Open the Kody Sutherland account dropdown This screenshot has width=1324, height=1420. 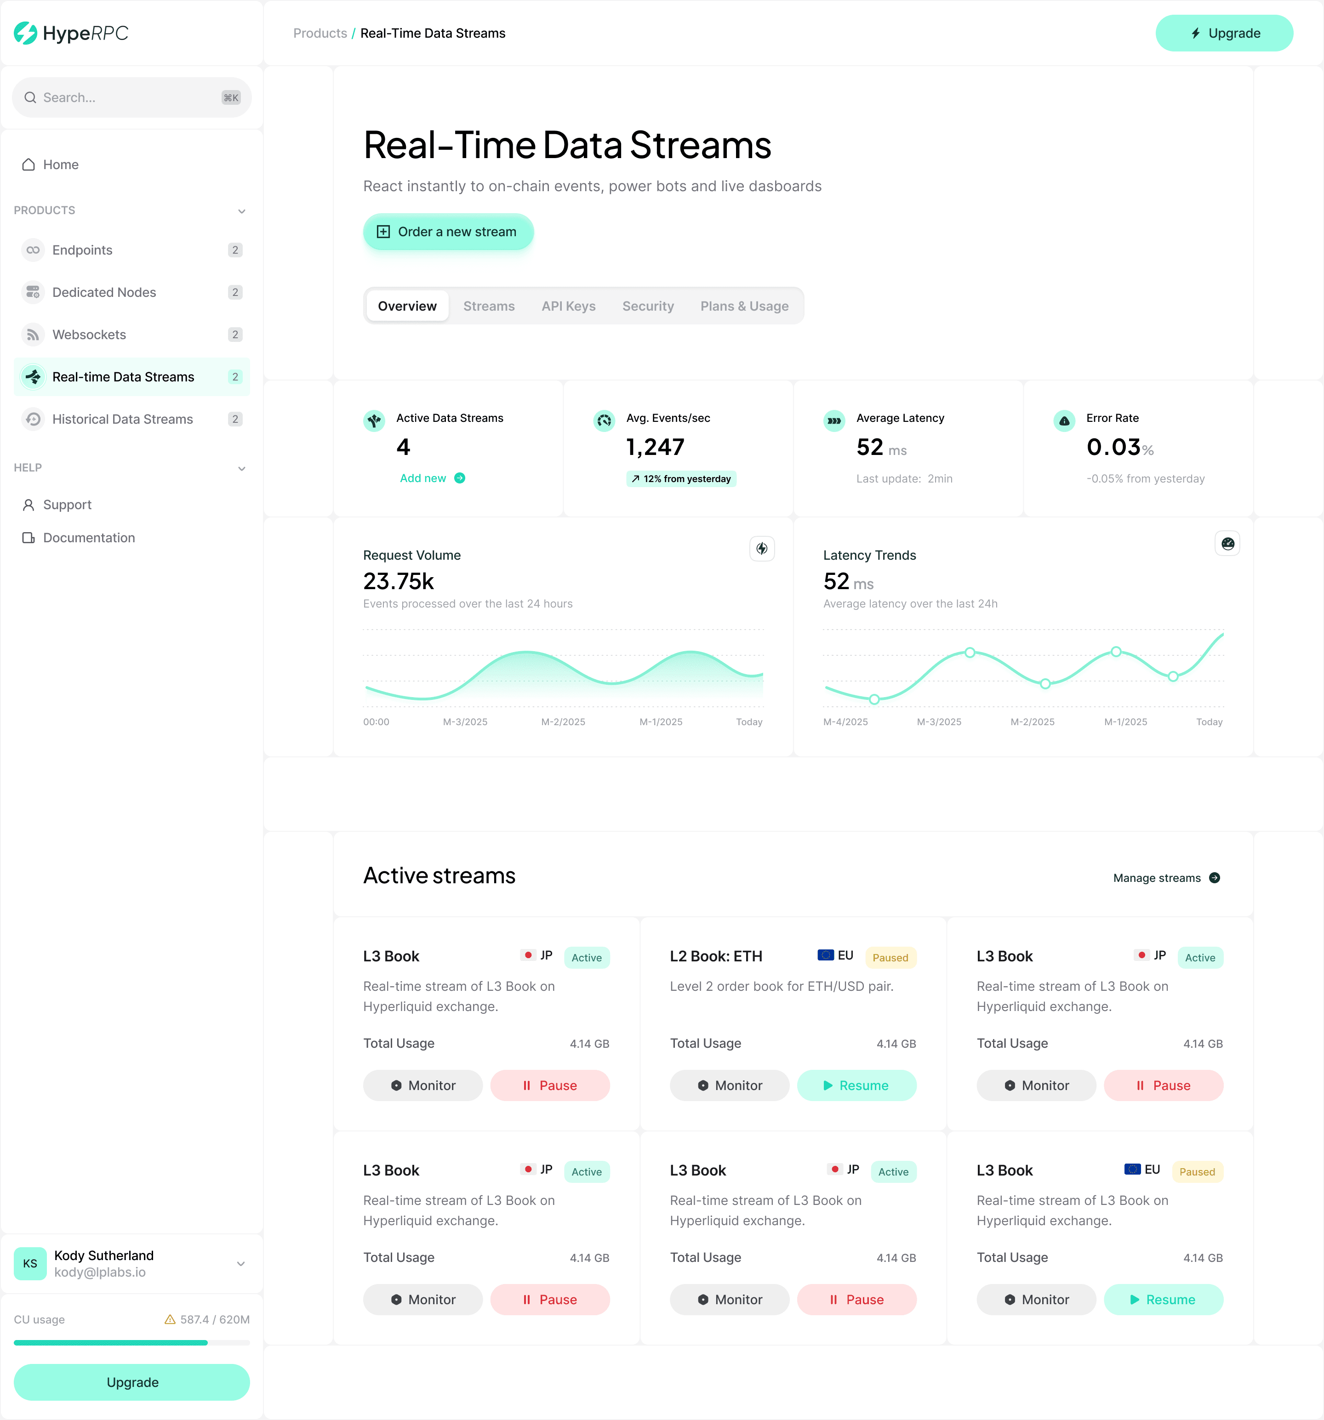(x=241, y=1264)
